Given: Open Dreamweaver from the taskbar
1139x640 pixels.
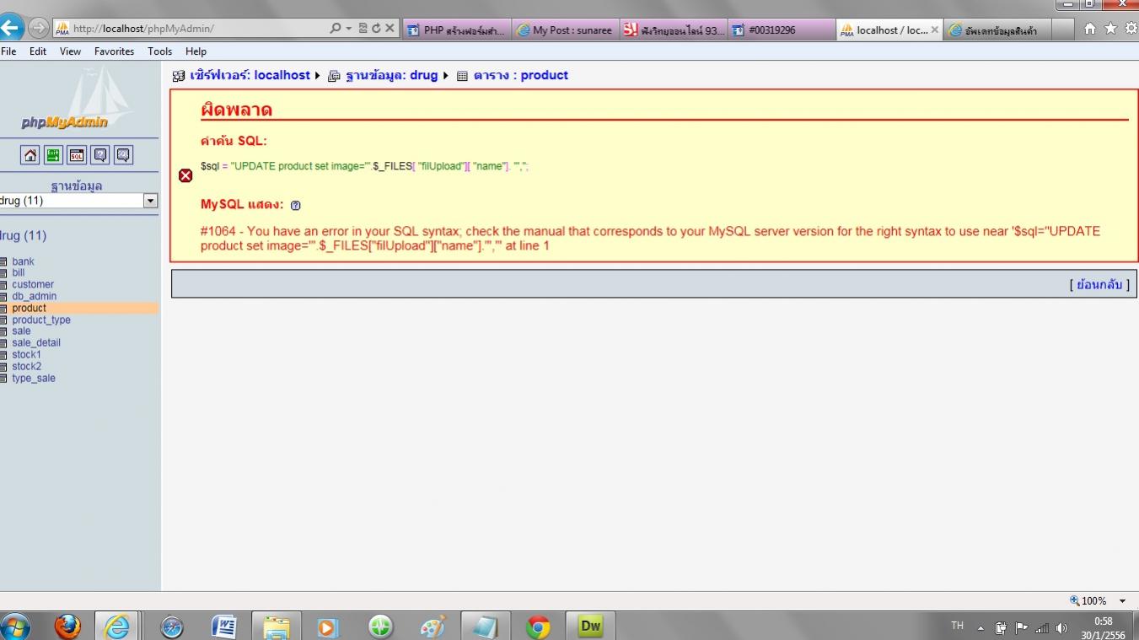Looking at the screenshot, I should [x=590, y=627].
